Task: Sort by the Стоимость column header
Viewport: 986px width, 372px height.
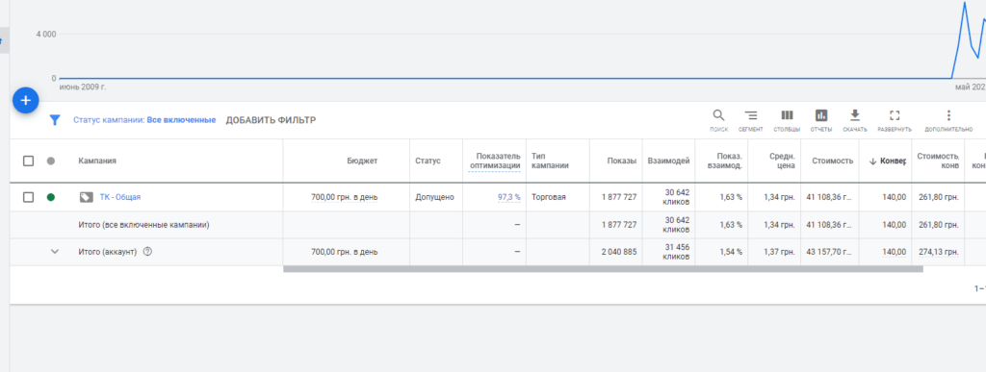Action: (832, 161)
